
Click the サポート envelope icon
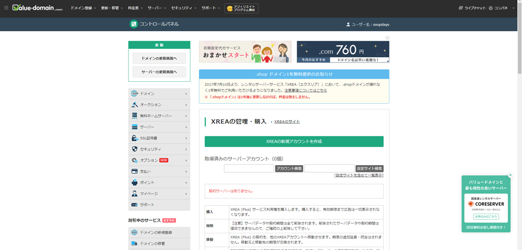coord(135,205)
